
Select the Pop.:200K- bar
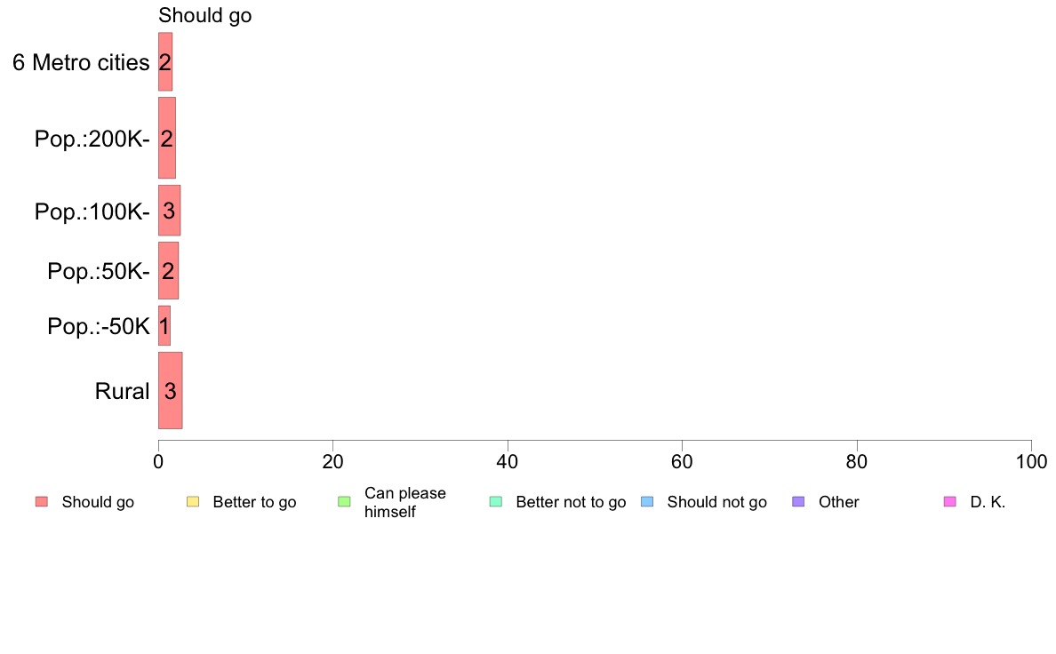[x=167, y=138]
